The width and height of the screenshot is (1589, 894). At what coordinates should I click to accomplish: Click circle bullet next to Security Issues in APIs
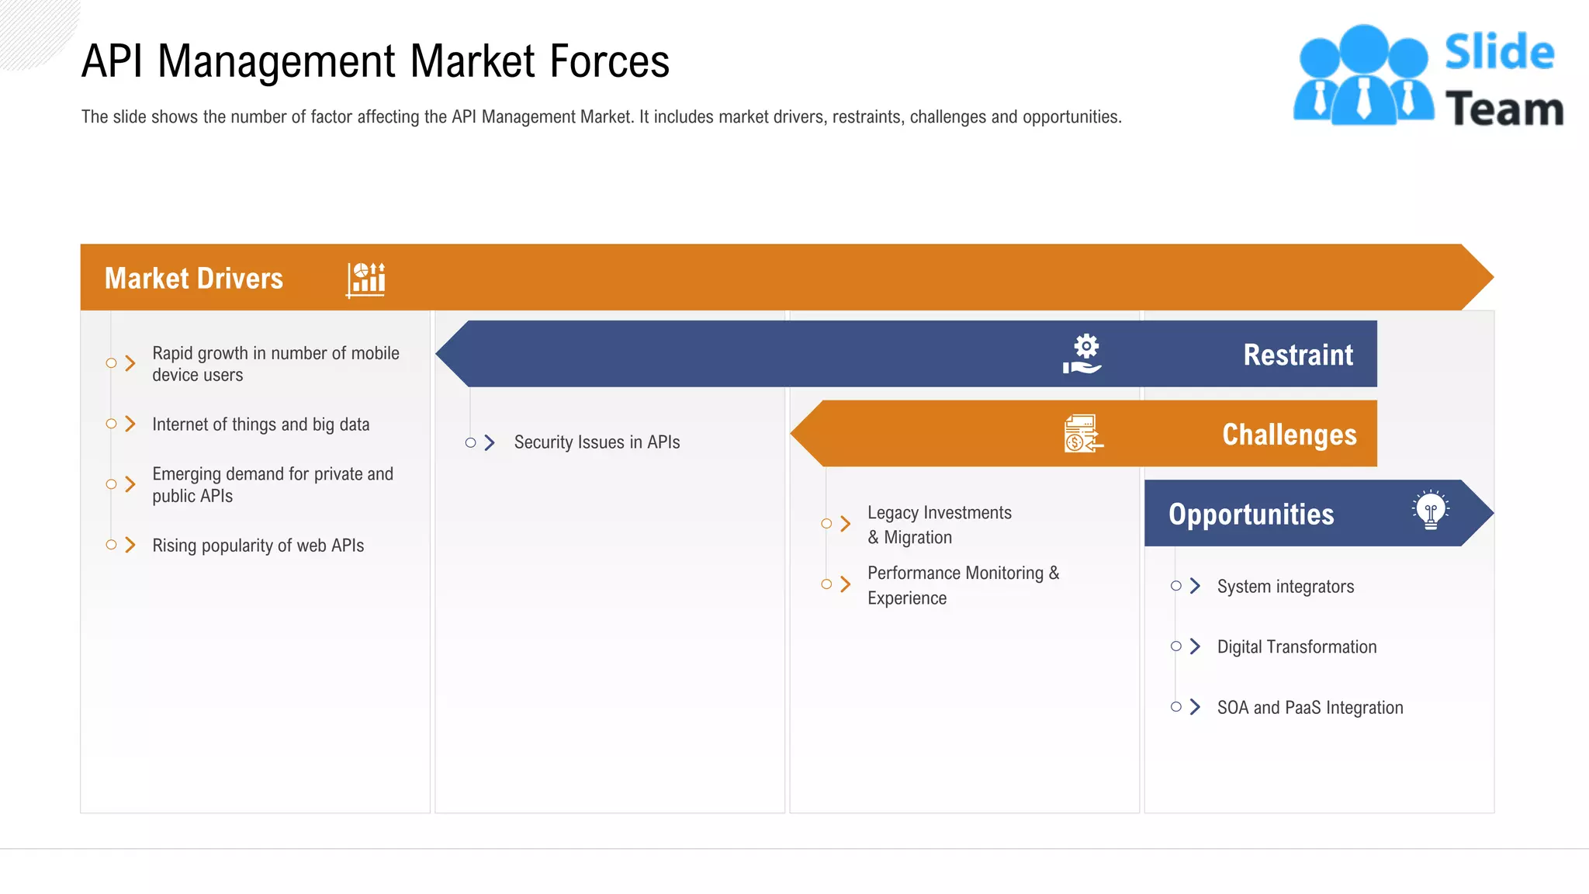click(x=470, y=442)
